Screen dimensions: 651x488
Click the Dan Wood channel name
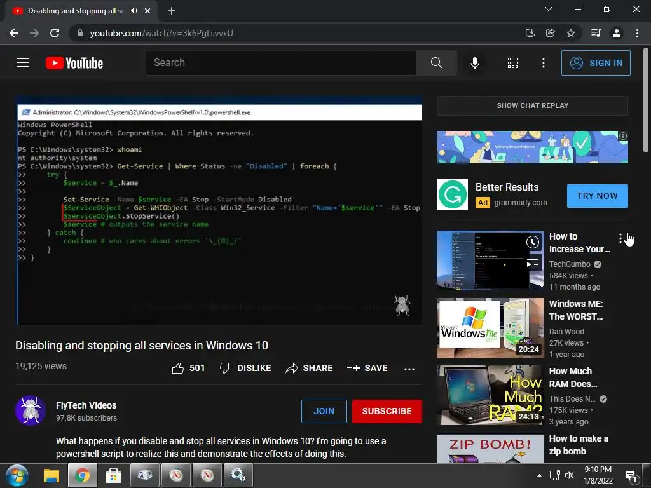click(x=566, y=332)
